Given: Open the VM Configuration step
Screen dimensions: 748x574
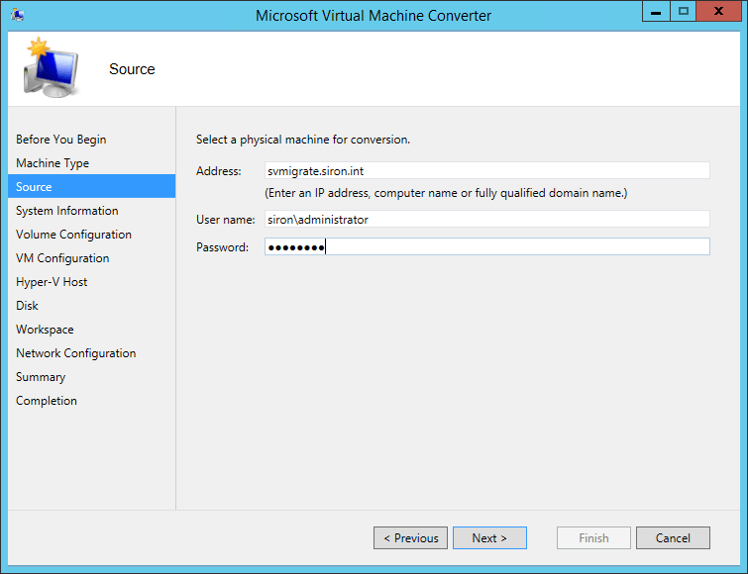Looking at the screenshot, I should [62, 258].
